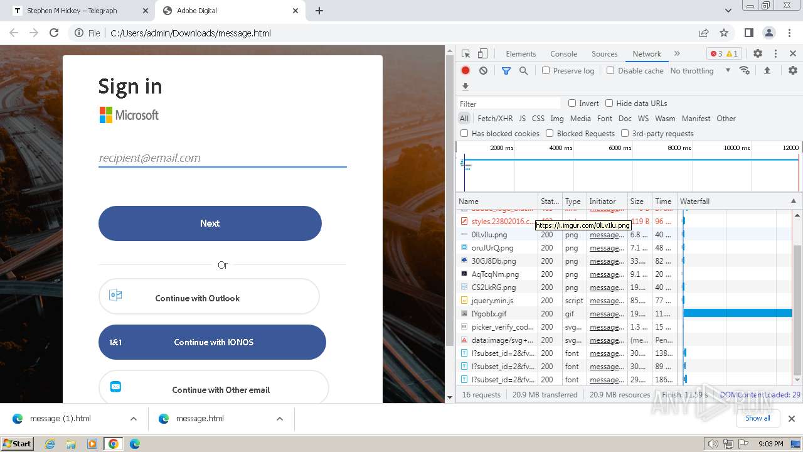Toggle the device toolbar icon
Screen dimensions: 803x452
(482, 54)
